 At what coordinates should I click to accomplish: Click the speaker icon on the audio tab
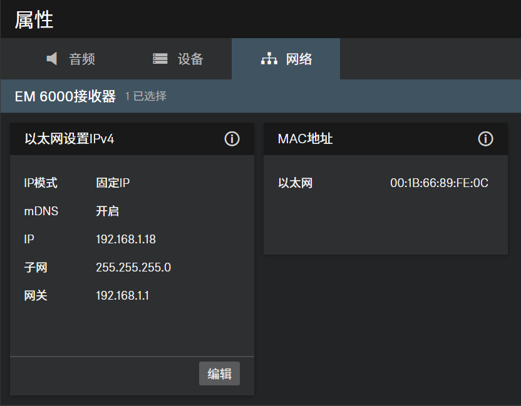(52, 59)
